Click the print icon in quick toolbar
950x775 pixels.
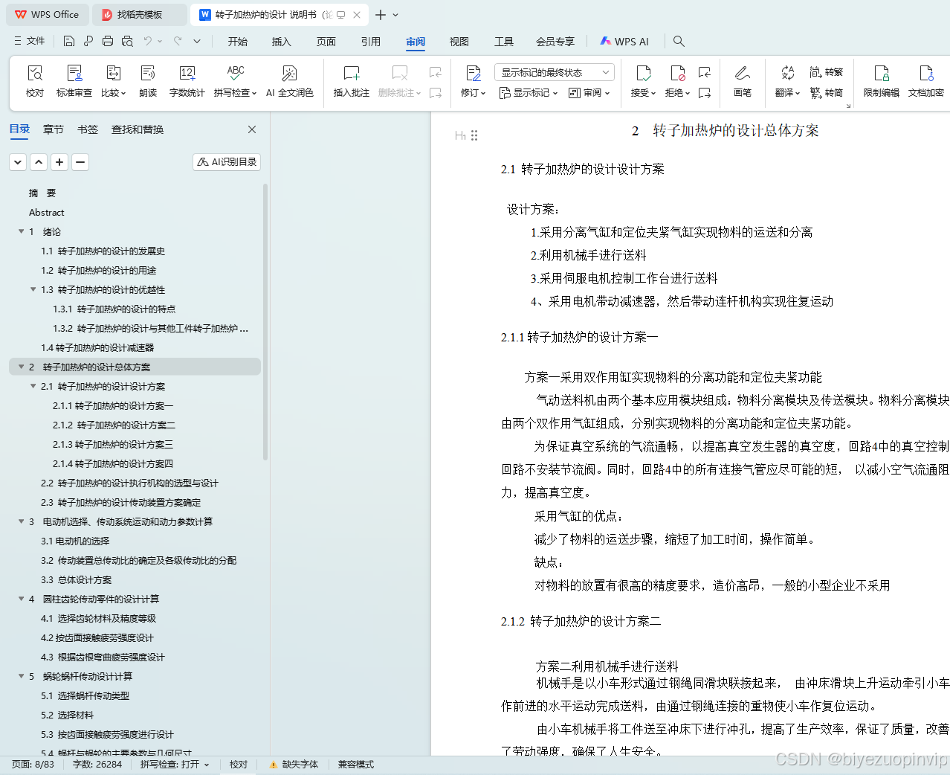click(108, 41)
